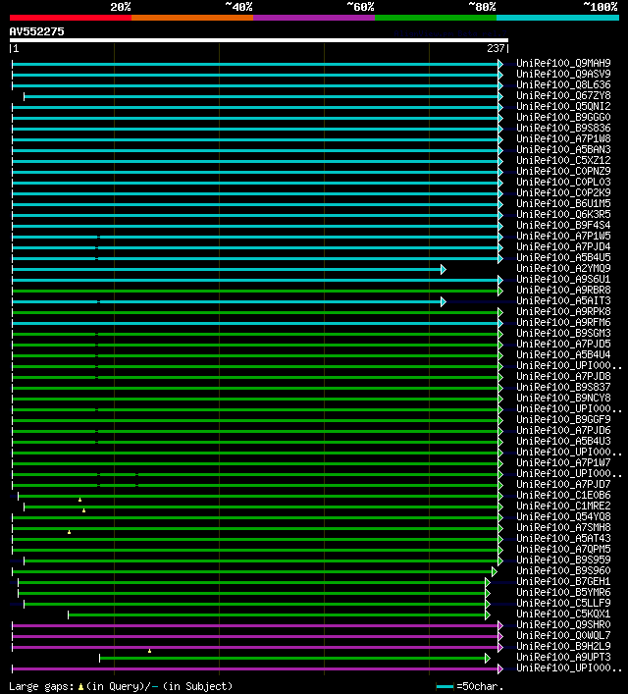The height and width of the screenshot is (694, 628).
Task: Click the green ~80% identity legend segment
Action: 436,18
